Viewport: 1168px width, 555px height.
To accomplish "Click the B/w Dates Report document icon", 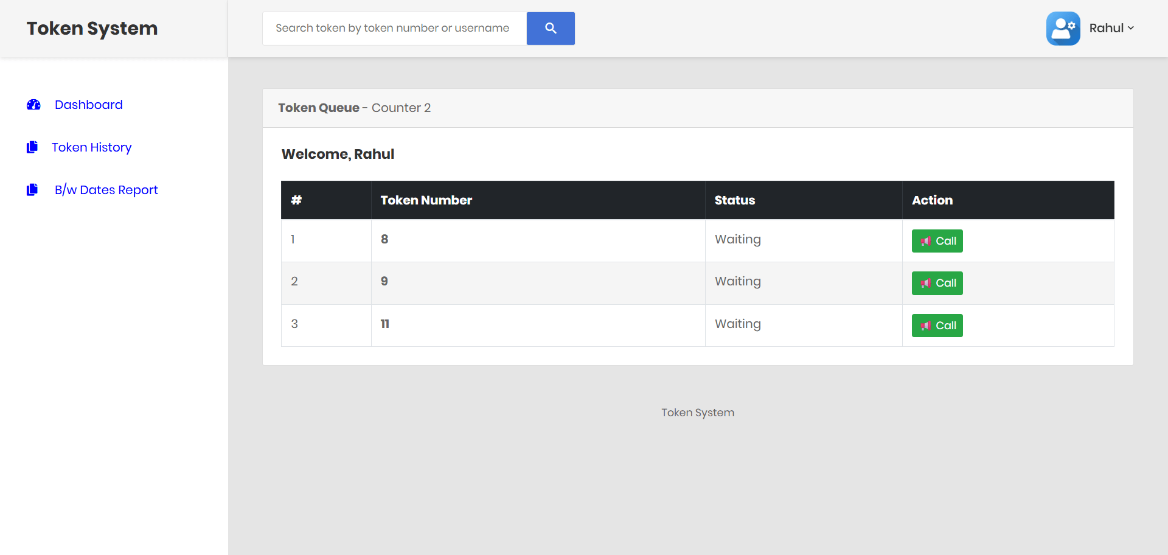I will [32, 189].
